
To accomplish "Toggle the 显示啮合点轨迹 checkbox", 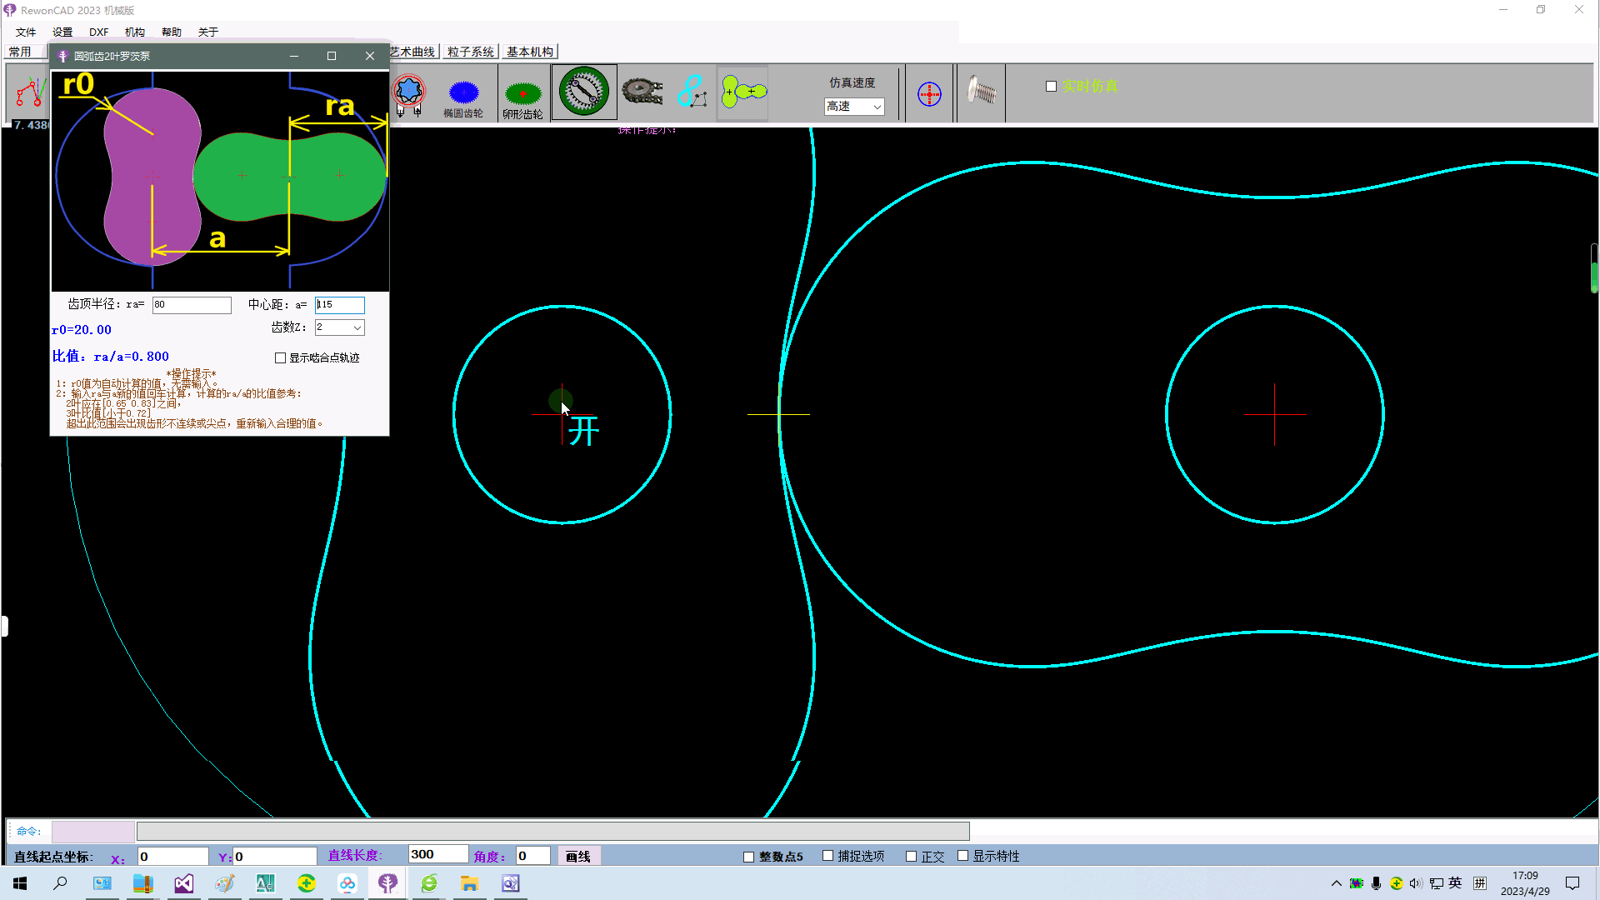I will click(281, 358).
